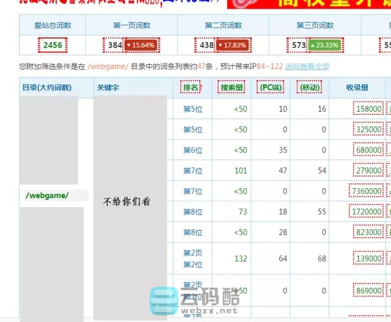
Task: Select the 第三页词数 tab header
Action: 315,26
